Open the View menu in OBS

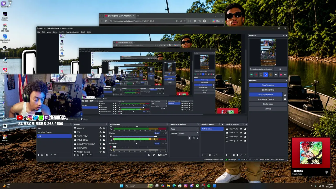[49, 32]
